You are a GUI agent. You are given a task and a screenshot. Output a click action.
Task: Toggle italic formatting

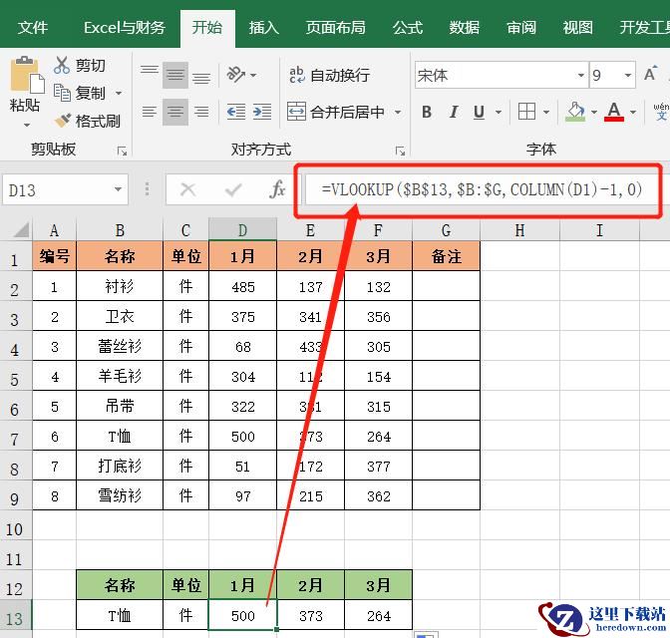[454, 112]
